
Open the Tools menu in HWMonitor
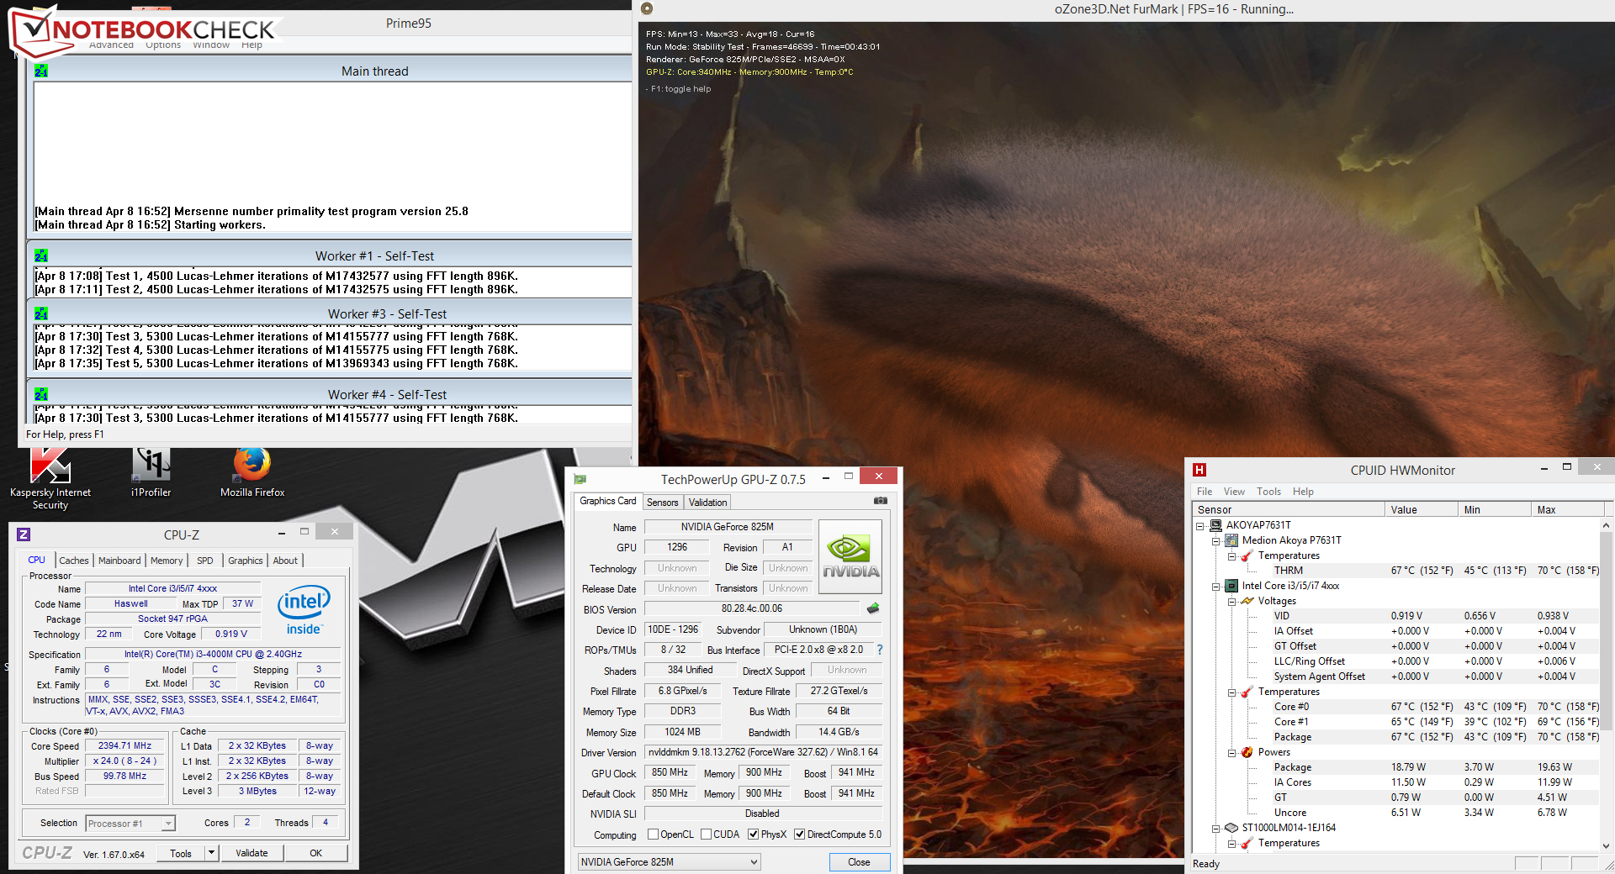point(1268,492)
